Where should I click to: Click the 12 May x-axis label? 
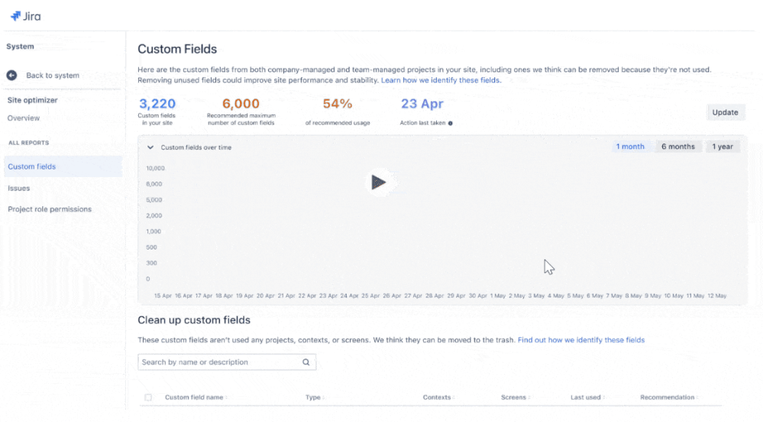(716, 295)
